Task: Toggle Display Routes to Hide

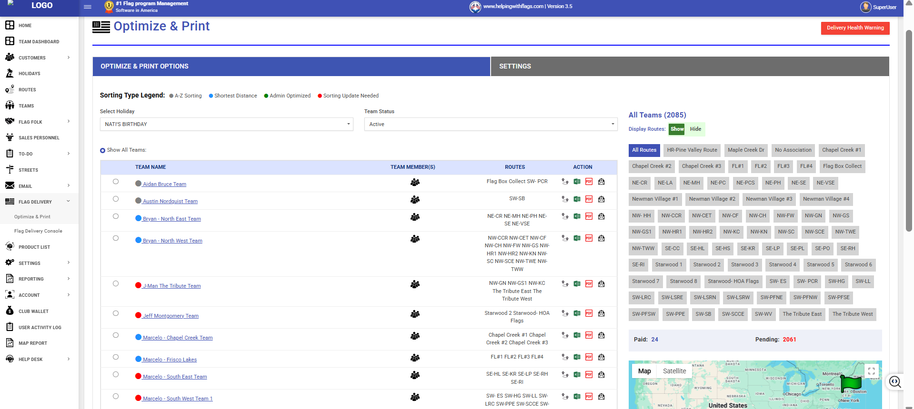Action: 695,129
